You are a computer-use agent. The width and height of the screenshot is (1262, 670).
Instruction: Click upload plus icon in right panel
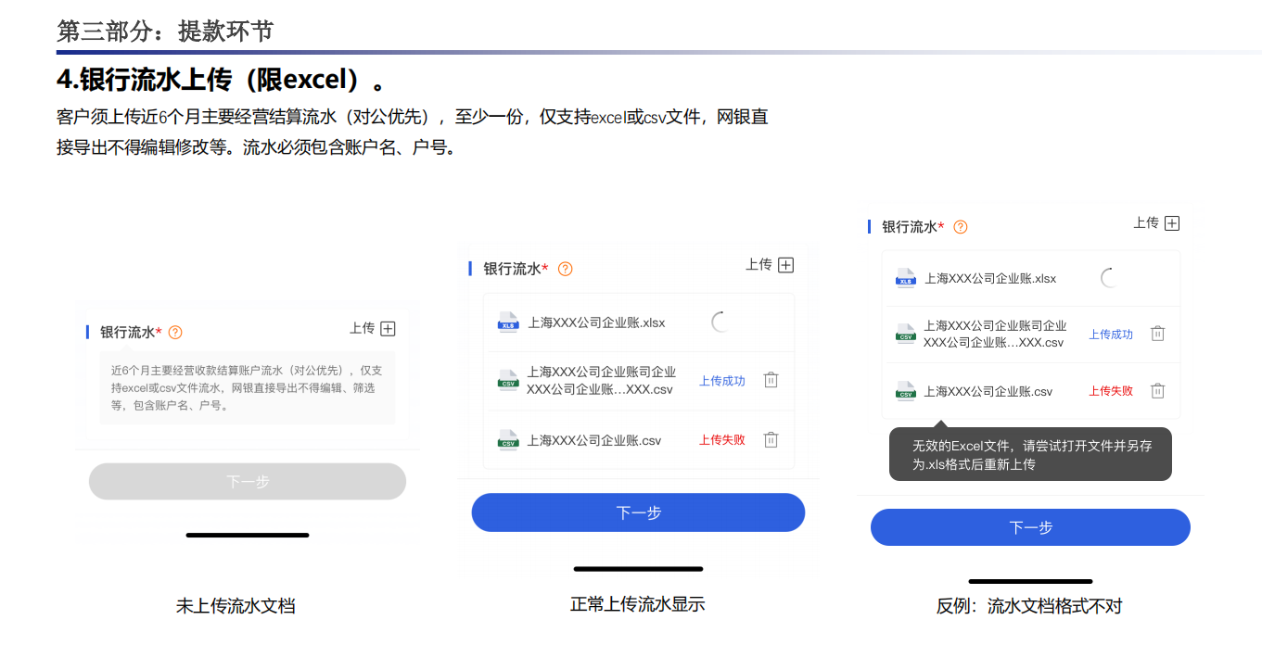(x=1172, y=223)
